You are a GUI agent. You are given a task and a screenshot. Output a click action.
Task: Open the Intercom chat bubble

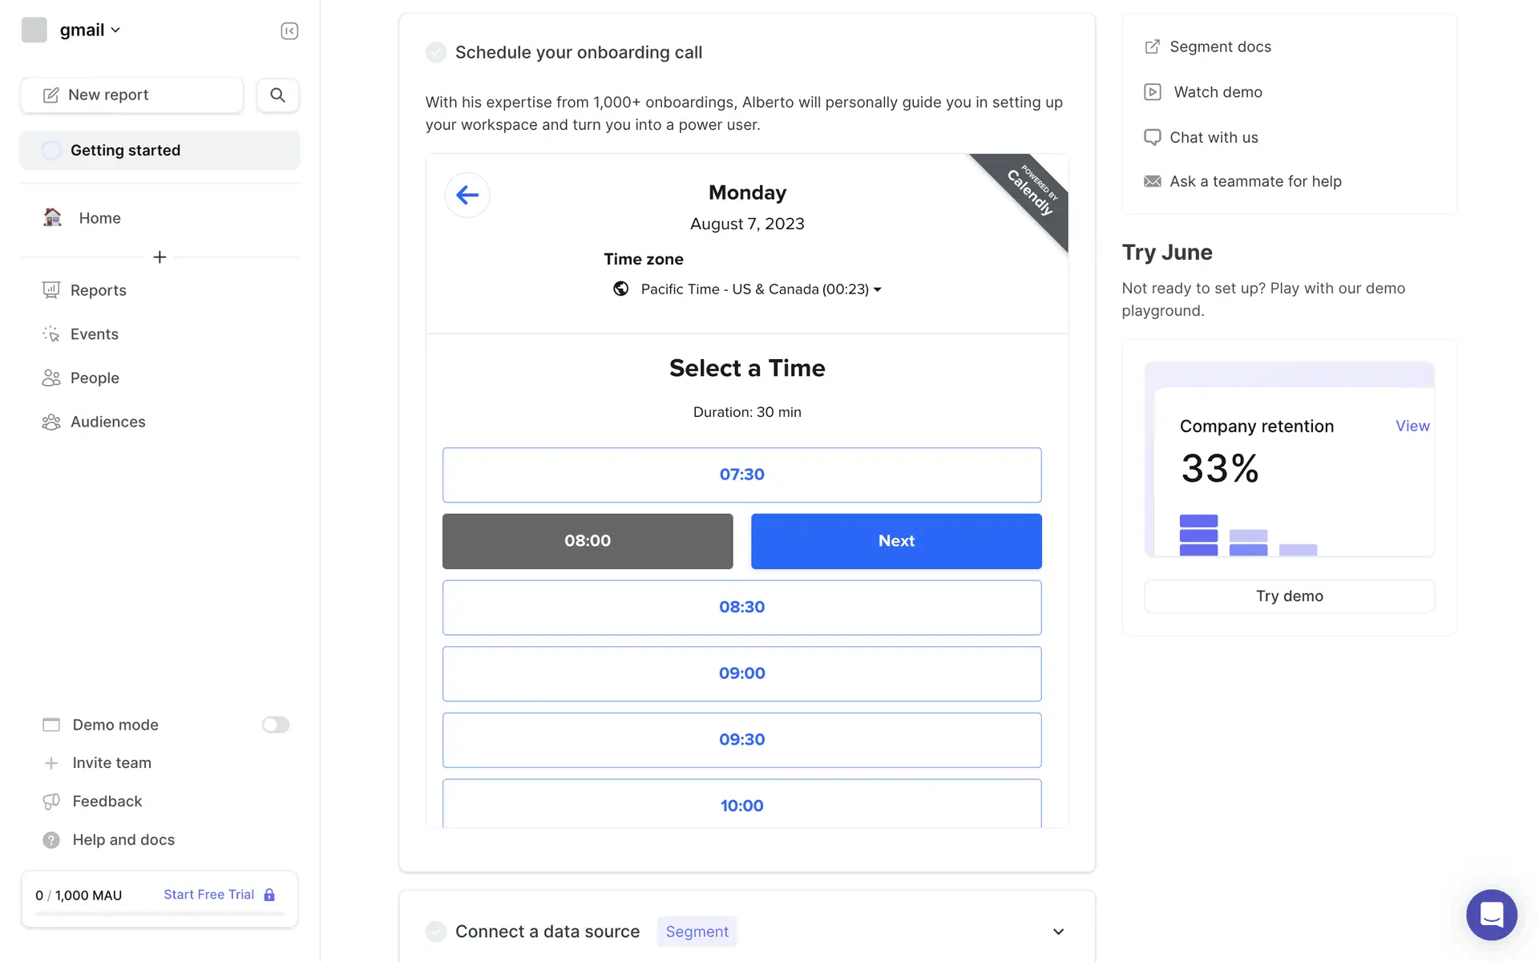(x=1491, y=914)
